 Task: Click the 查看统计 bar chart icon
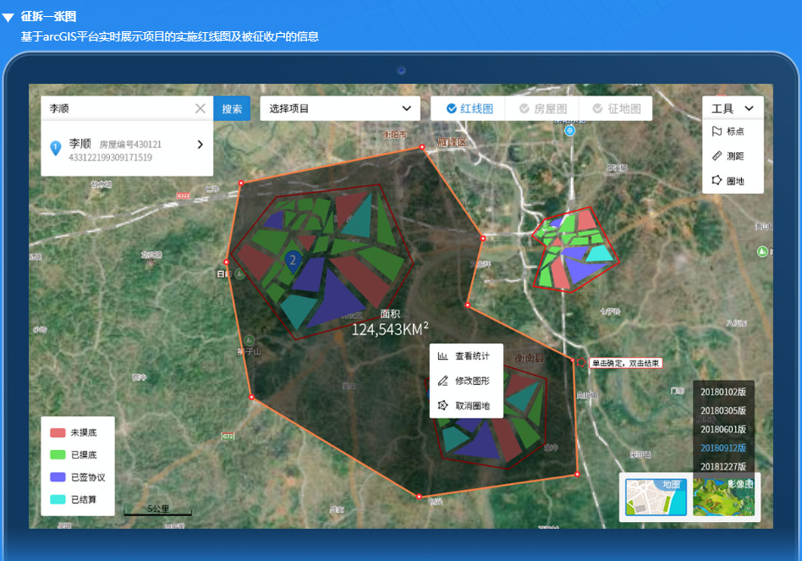pyautogui.click(x=442, y=356)
